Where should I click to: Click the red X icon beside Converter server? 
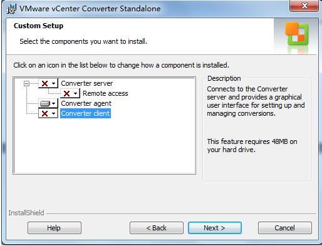44,83
